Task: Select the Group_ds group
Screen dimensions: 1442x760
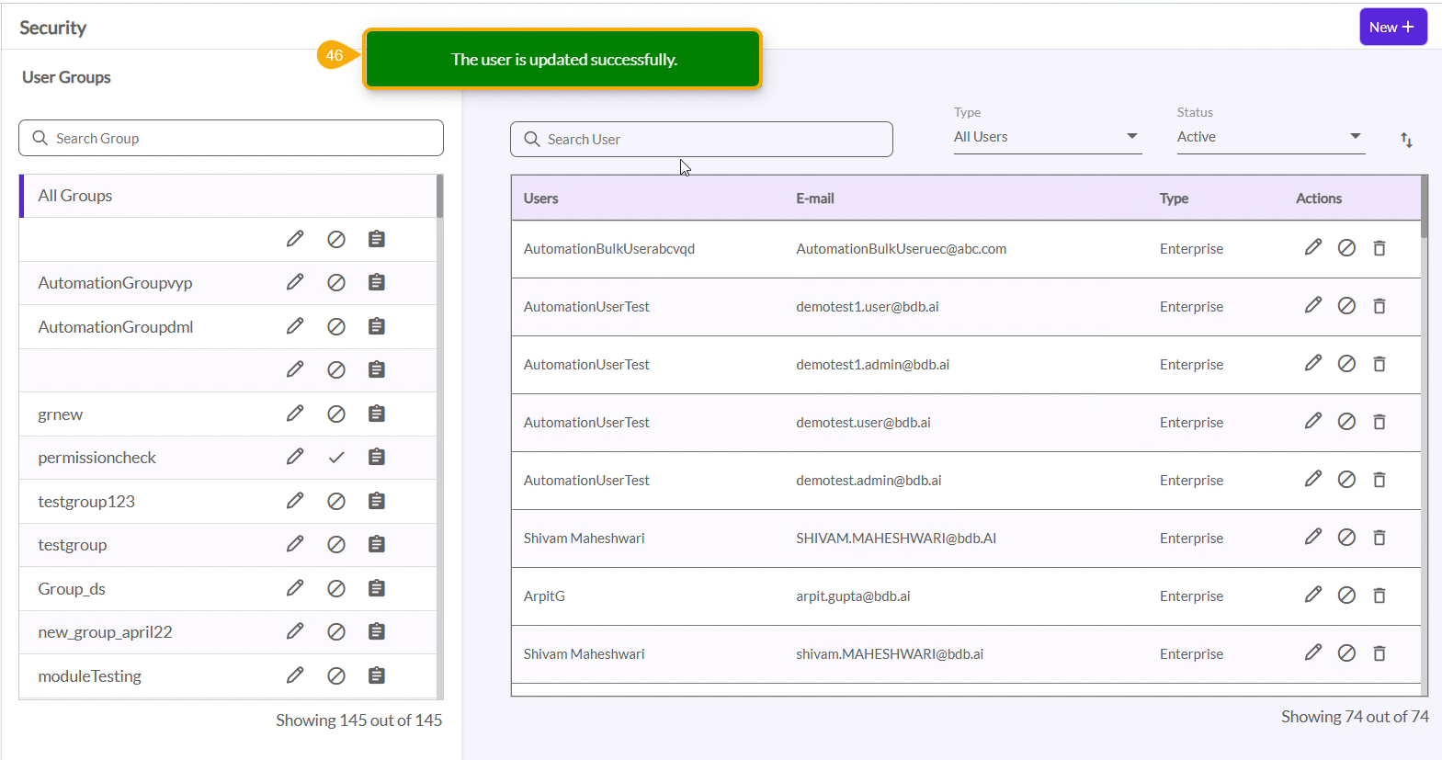Action: coord(72,589)
